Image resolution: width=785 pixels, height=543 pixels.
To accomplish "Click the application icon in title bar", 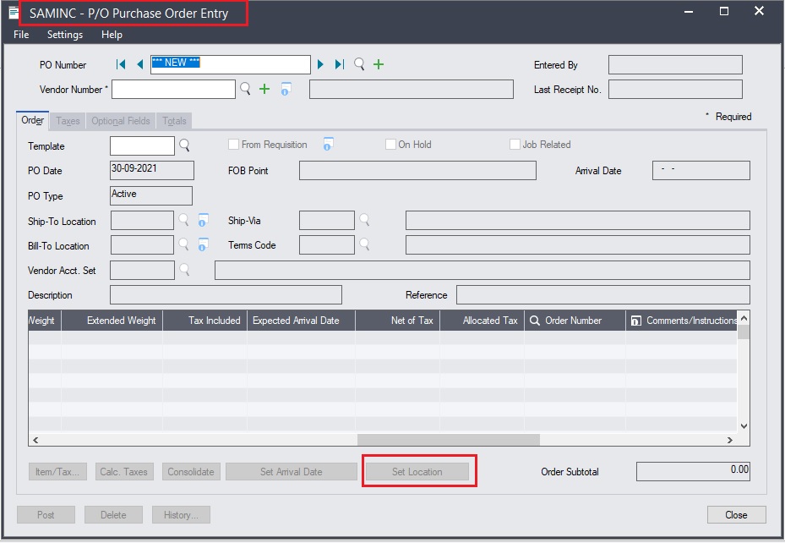I will pyautogui.click(x=14, y=13).
